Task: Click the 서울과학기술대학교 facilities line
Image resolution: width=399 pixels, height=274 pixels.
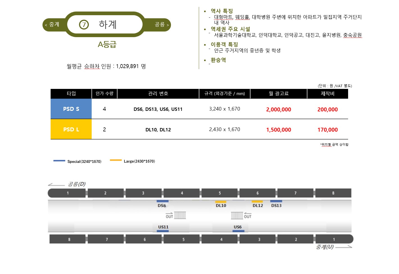Action: (x=288, y=35)
